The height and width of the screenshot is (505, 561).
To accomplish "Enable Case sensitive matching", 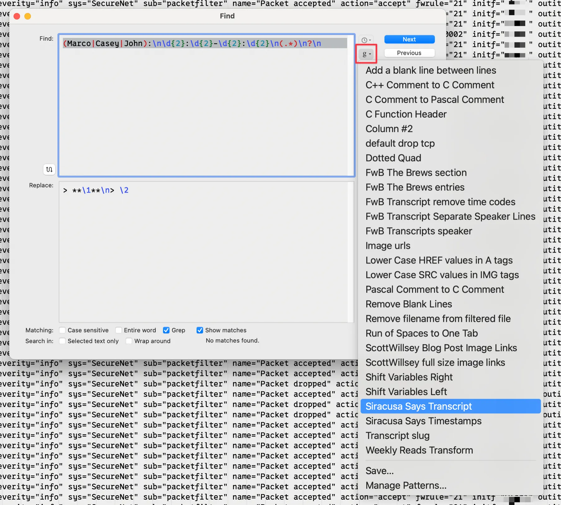I will point(63,330).
